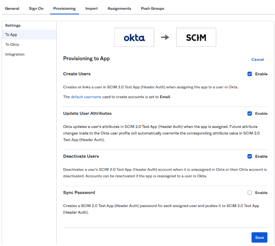Screen dimensions: 275x246
Task: Open the General tab
Action: coord(12,8)
